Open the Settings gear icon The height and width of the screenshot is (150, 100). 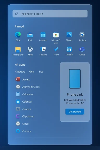pos(82,35)
